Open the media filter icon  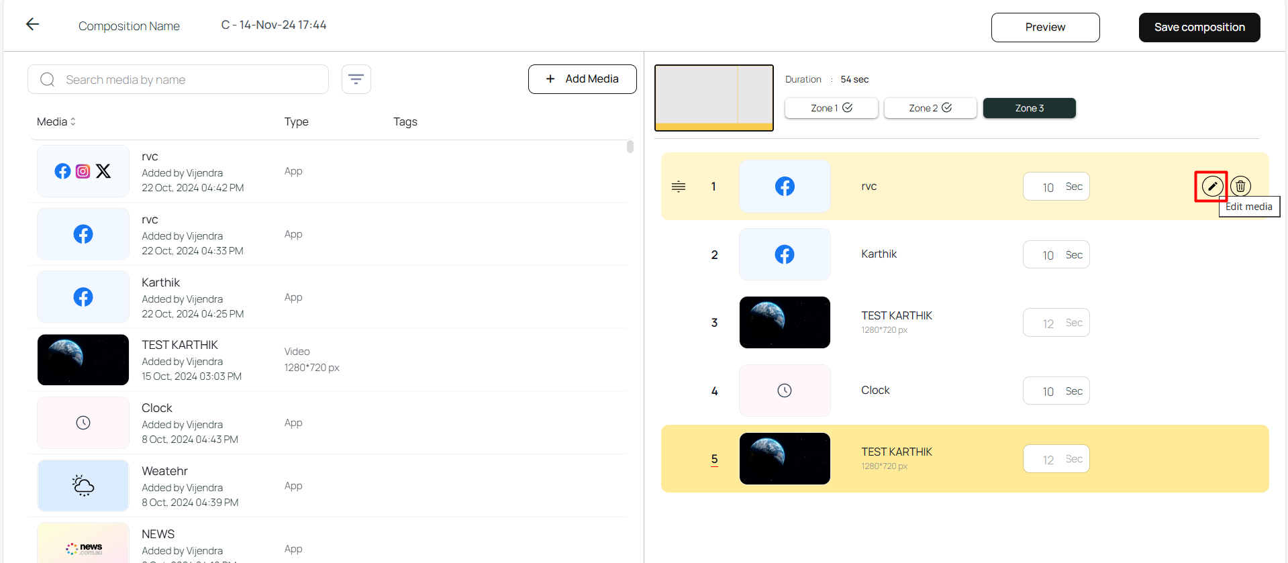pos(356,79)
